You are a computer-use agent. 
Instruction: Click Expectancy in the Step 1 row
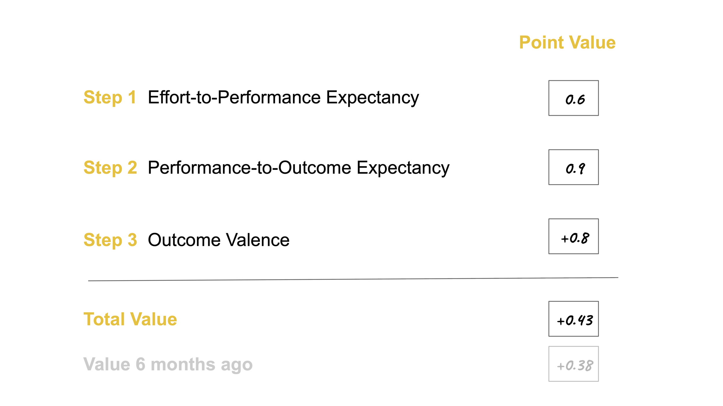(372, 98)
